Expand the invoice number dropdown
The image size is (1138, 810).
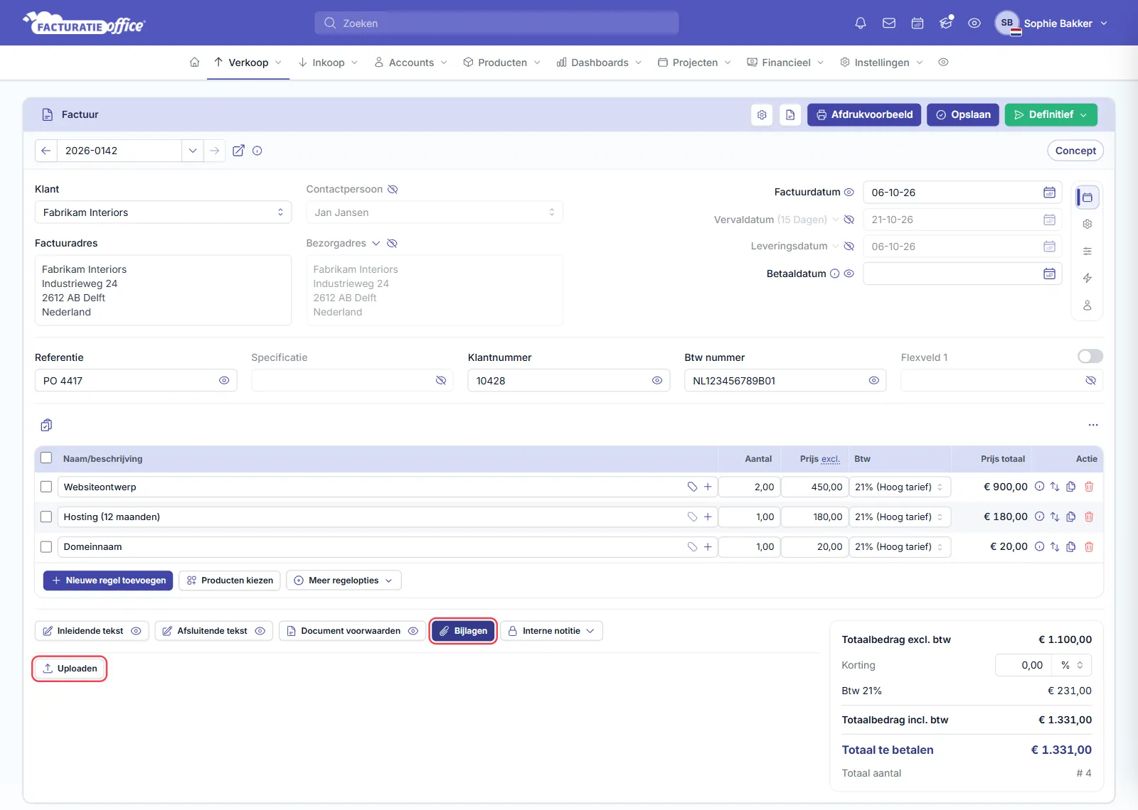point(193,151)
